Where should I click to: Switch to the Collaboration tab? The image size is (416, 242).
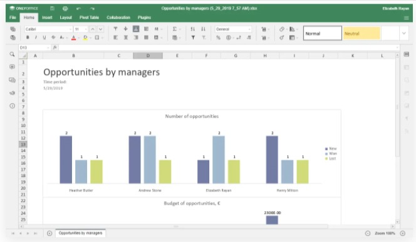click(118, 18)
